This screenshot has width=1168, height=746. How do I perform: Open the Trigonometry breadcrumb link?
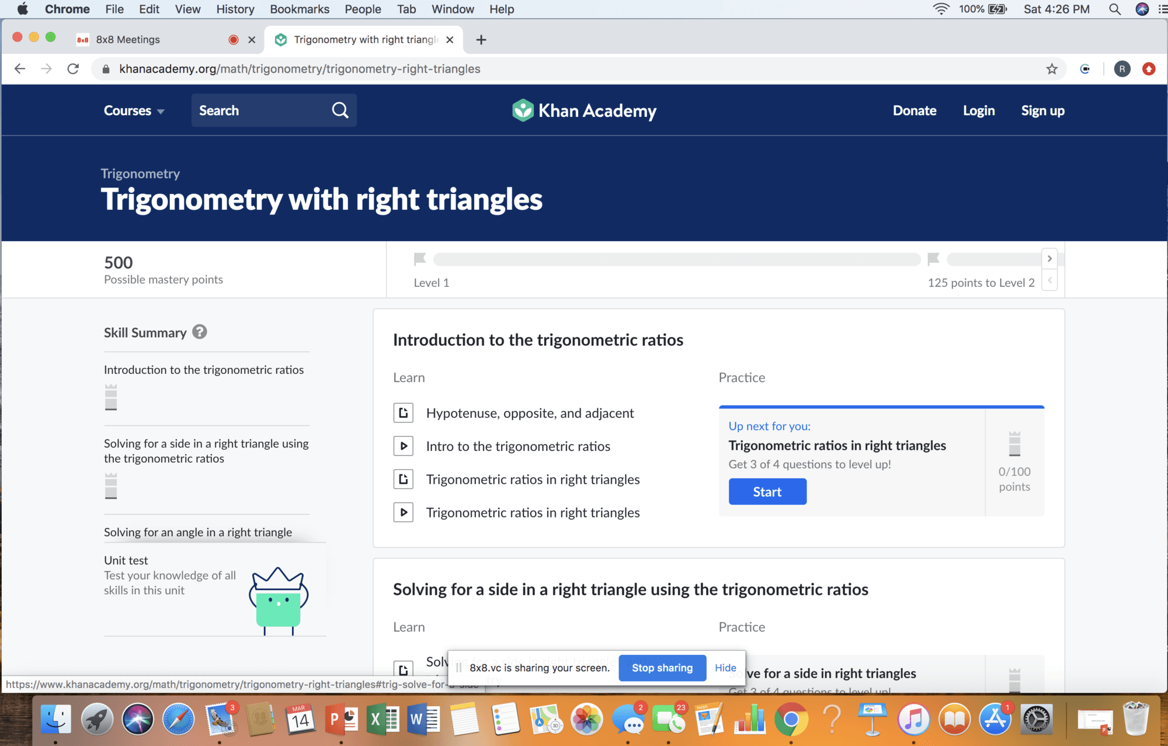click(140, 174)
